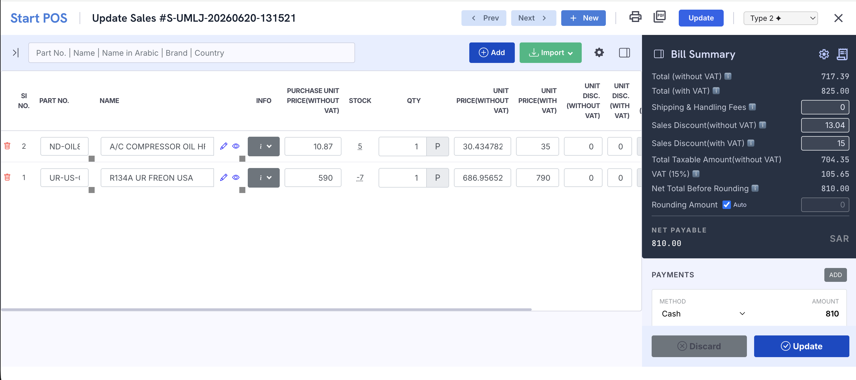
Task: Toggle P unit button in ND-OIL8 row
Action: coord(437,146)
